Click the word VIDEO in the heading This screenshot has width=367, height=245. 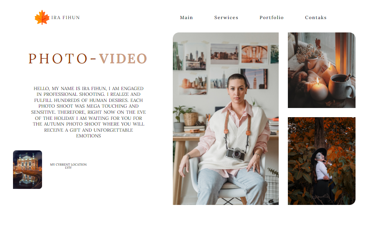tap(123, 58)
